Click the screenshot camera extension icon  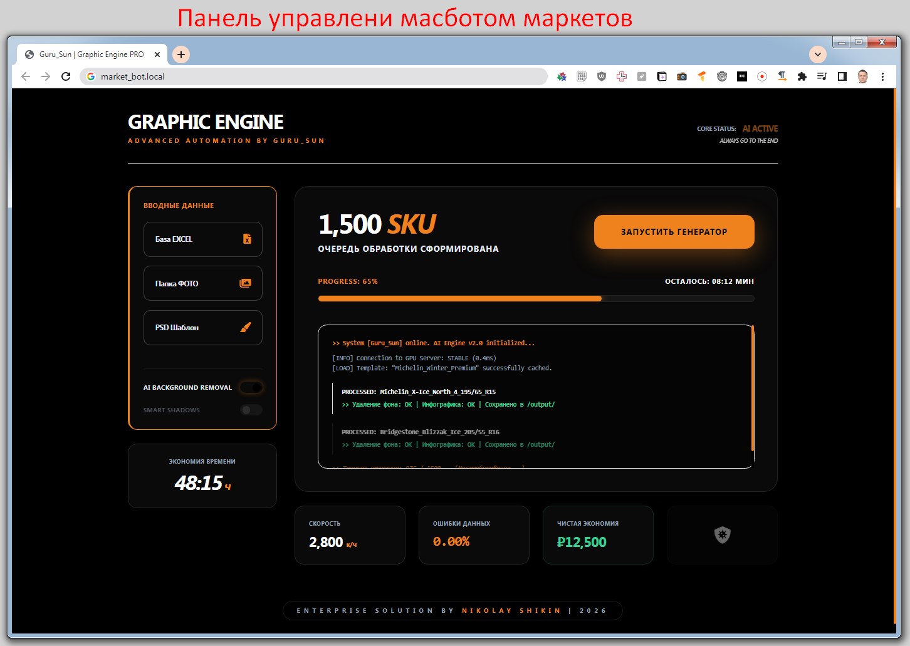682,76
